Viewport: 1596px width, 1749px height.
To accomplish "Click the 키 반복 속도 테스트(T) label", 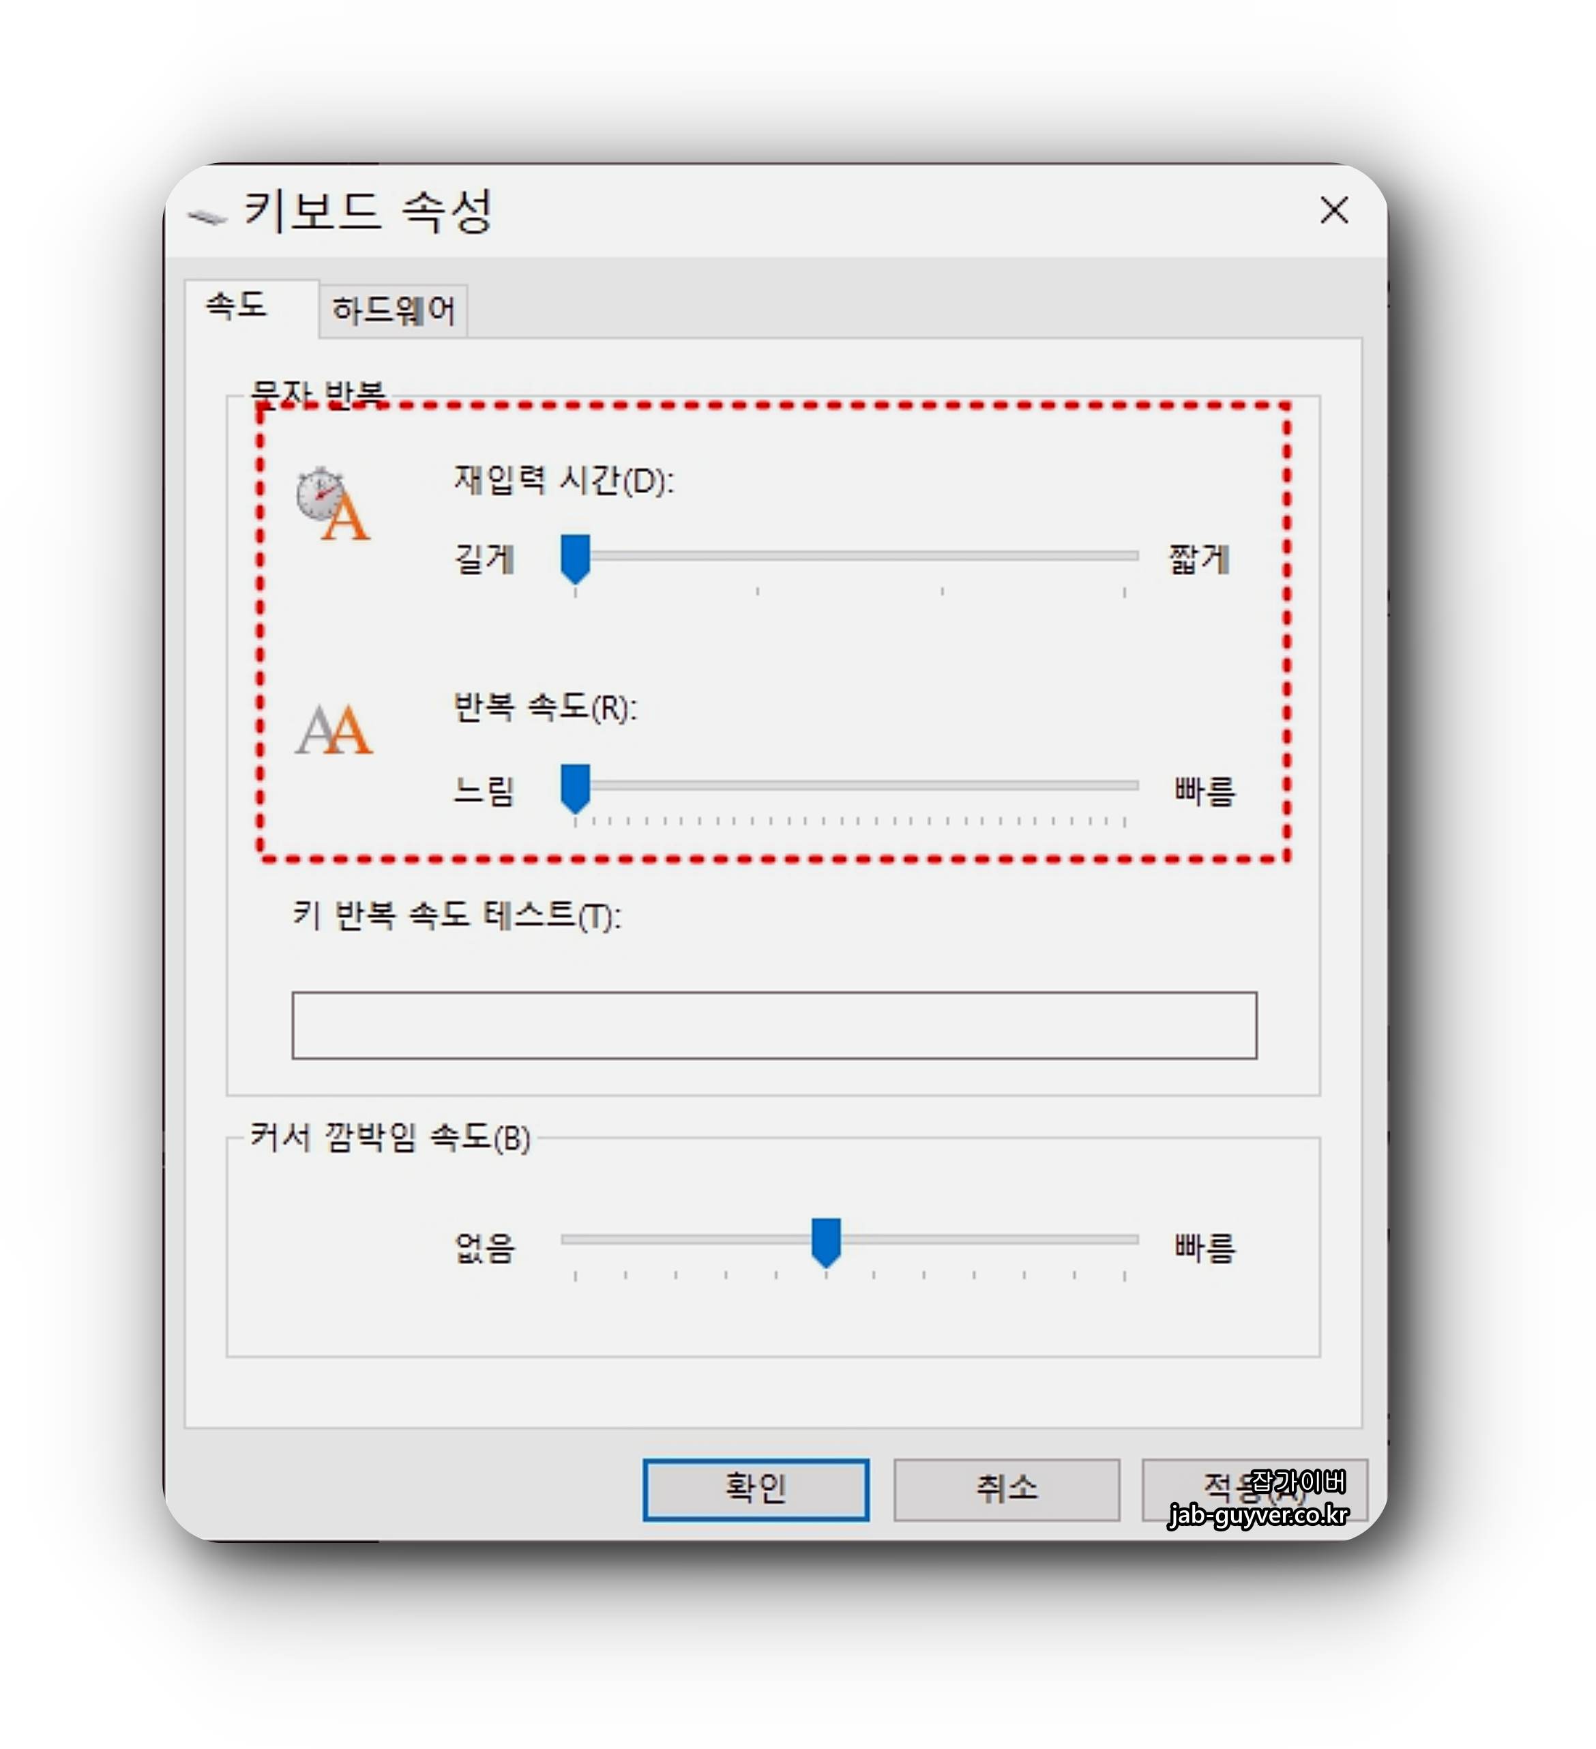I will [x=457, y=915].
